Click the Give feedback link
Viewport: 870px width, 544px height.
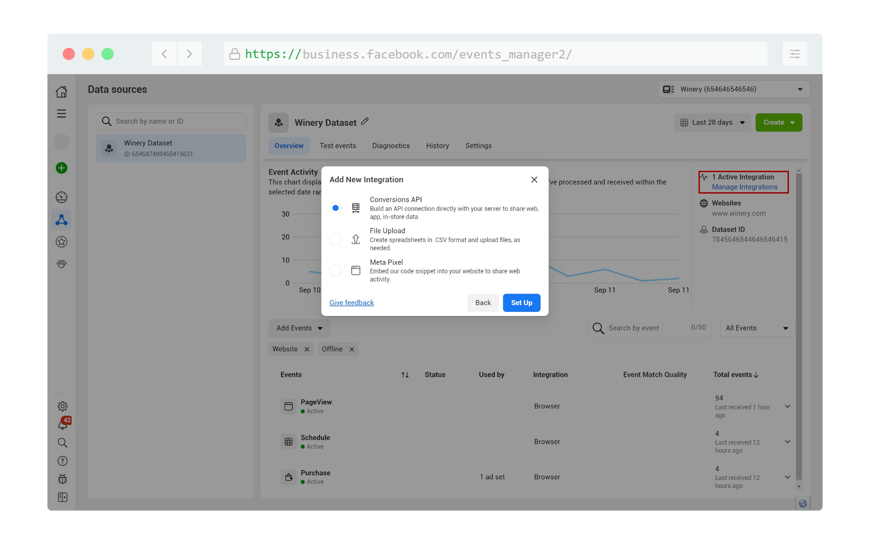tap(351, 303)
